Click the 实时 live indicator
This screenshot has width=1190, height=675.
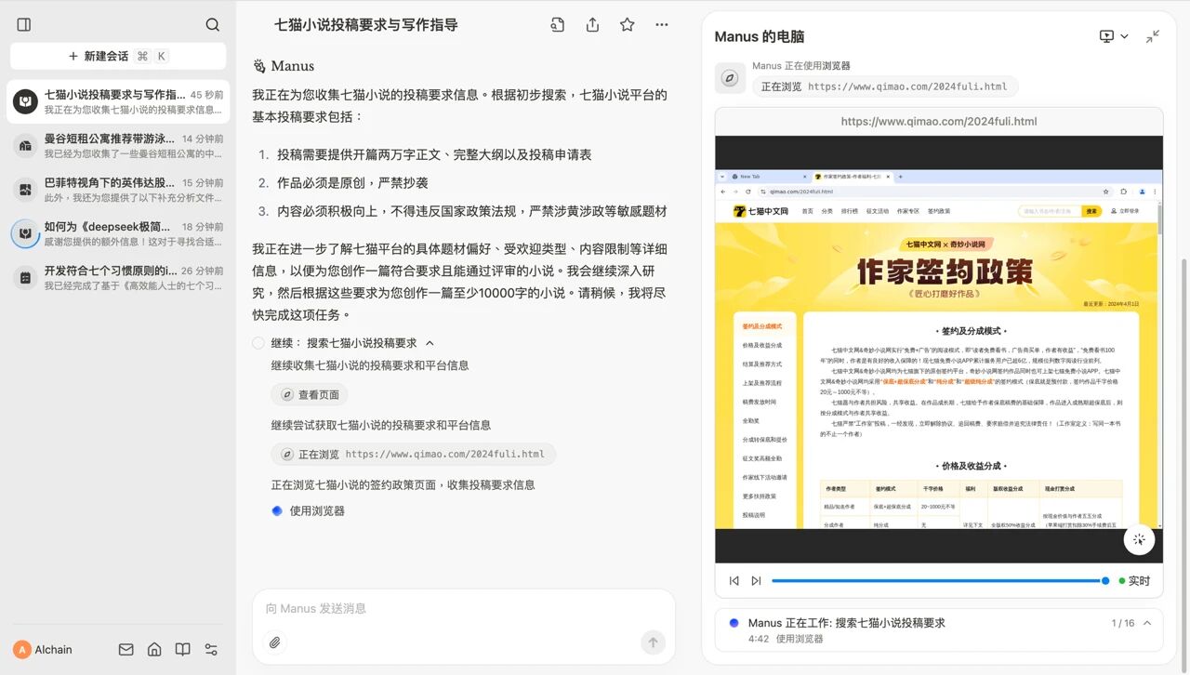[1134, 581]
